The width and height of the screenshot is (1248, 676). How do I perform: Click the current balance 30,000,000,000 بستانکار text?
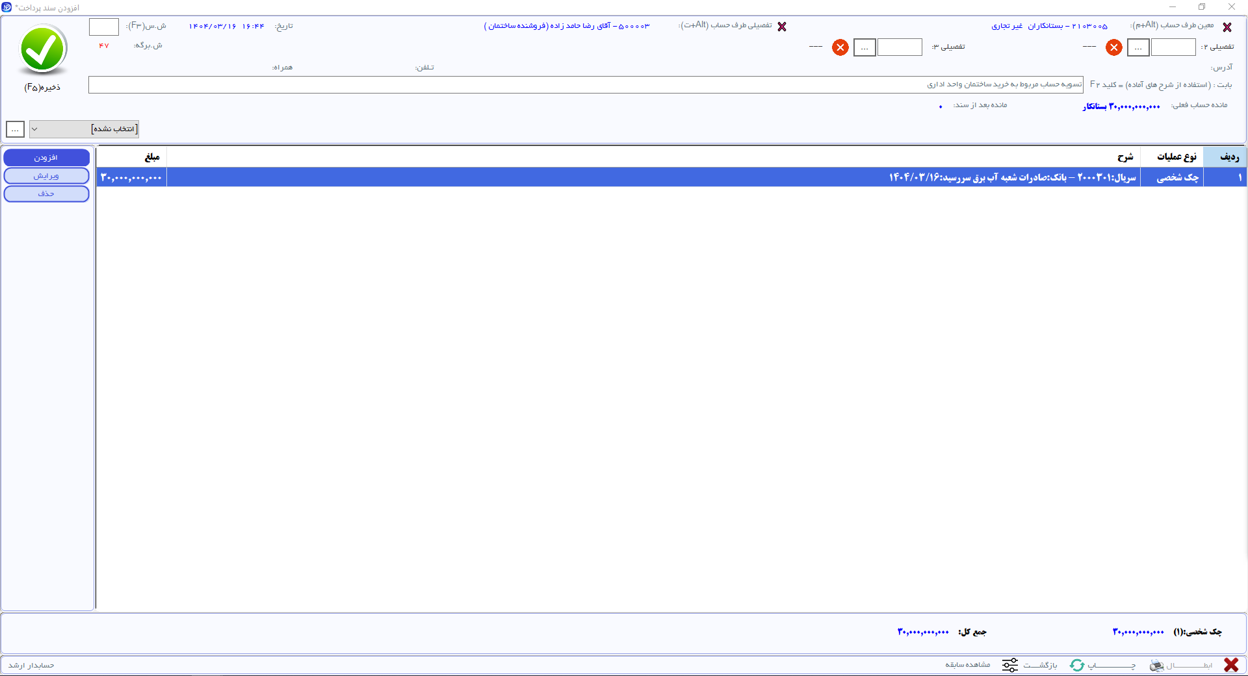[x=1121, y=106]
